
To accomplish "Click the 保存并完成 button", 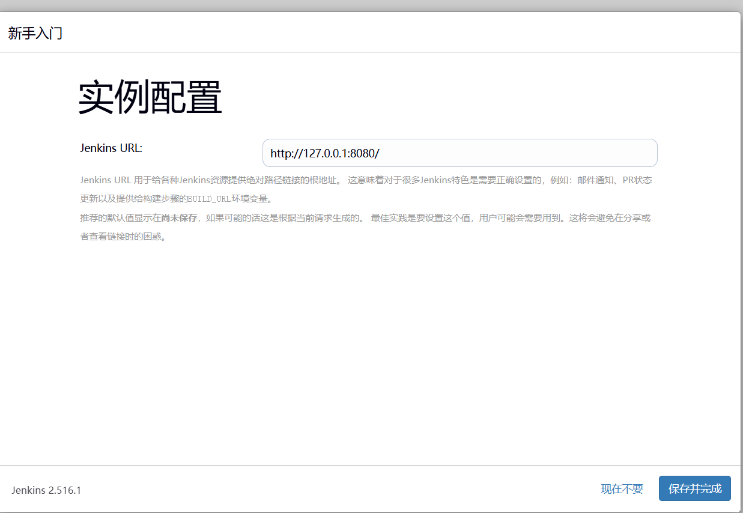I will pos(694,488).
